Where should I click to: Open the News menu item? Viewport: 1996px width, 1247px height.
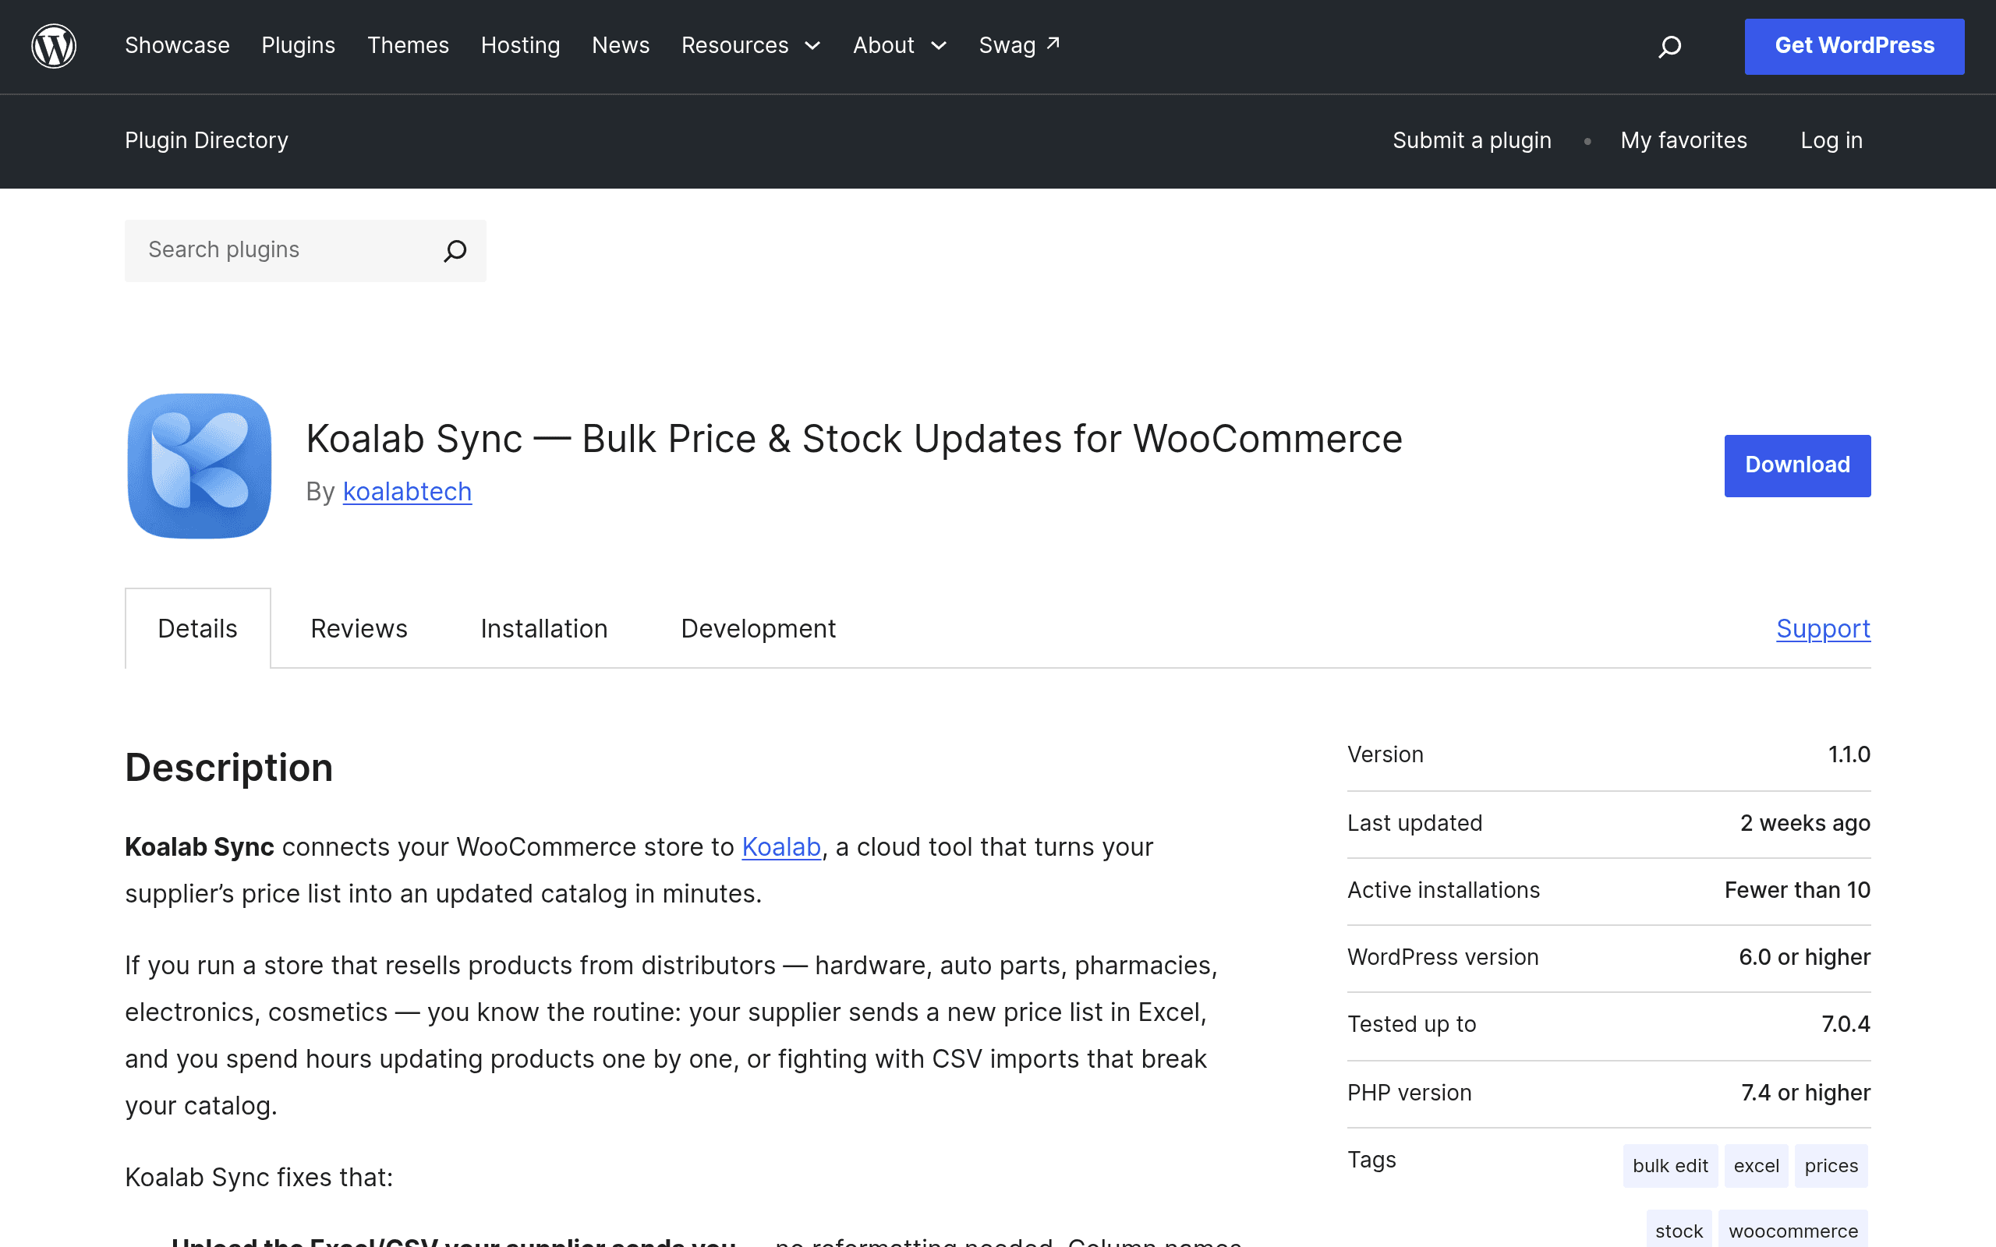coord(621,45)
